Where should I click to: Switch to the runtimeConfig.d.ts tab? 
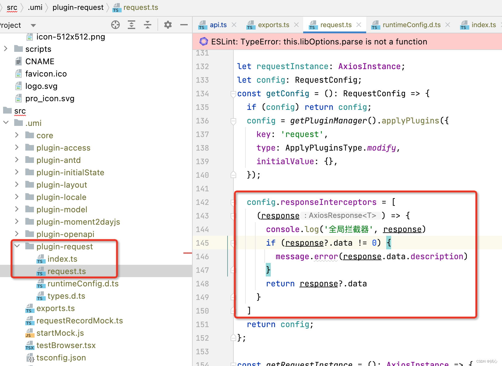[x=412, y=25]
